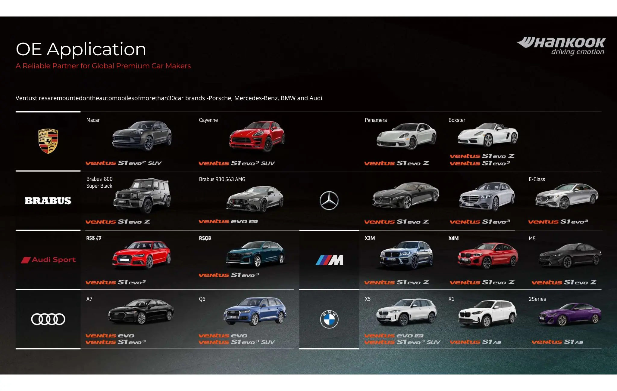Click the X5 label
This screenshot has height=391, width=617.
368,299
